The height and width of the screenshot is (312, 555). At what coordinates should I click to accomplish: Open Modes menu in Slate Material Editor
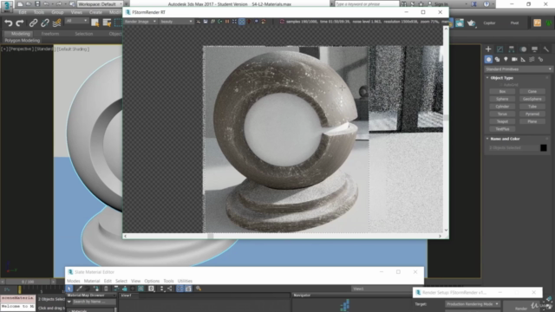pos(73,281)
